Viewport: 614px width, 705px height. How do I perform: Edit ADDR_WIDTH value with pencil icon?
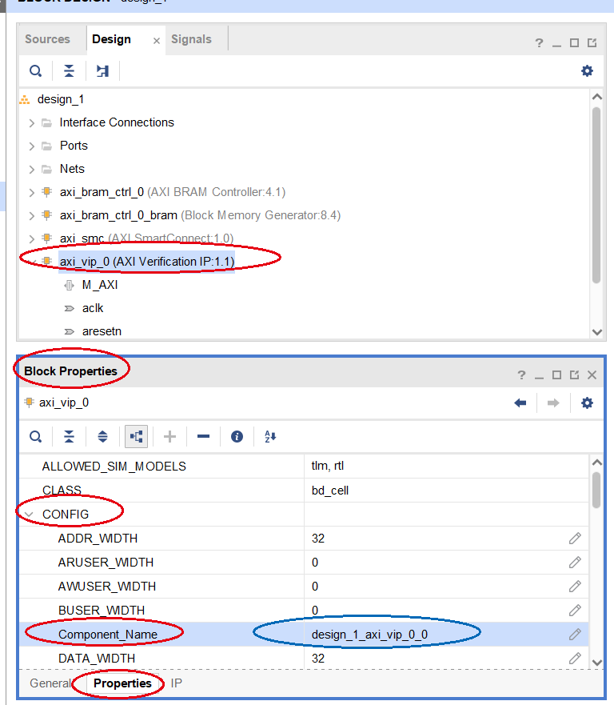575,539
